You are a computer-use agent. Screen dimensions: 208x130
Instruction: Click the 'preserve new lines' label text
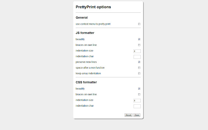(x=86, y=62)
